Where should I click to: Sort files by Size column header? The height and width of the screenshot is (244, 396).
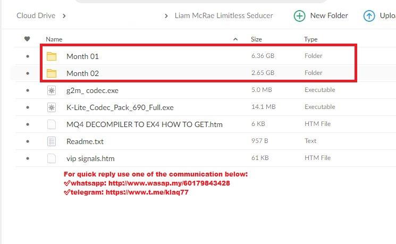[x=256, y=39]
